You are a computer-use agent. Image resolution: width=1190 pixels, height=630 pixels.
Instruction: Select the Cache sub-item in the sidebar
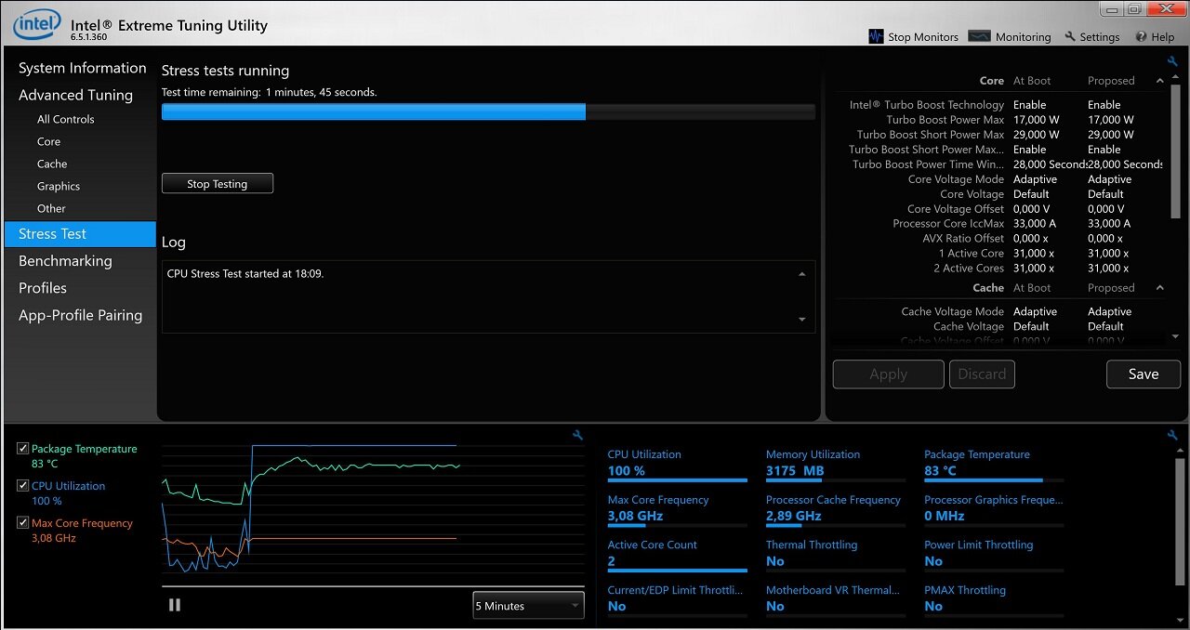(x=52, y=164)
